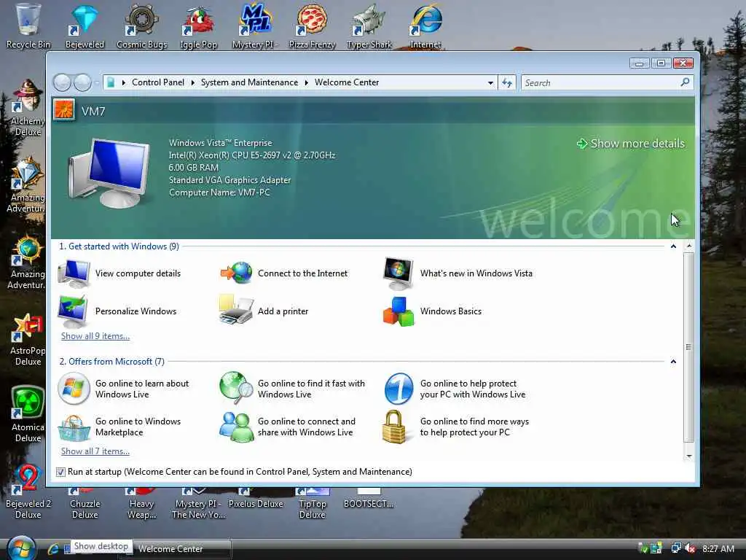Expand the arrow after System and Maintenance breadcrumb
This screenshot has width=746, height=560.
tap(307, 83)
